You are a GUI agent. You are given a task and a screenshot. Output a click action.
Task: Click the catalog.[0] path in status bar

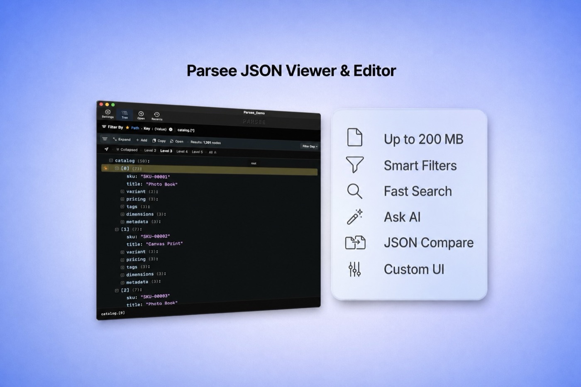click(113, 313)
